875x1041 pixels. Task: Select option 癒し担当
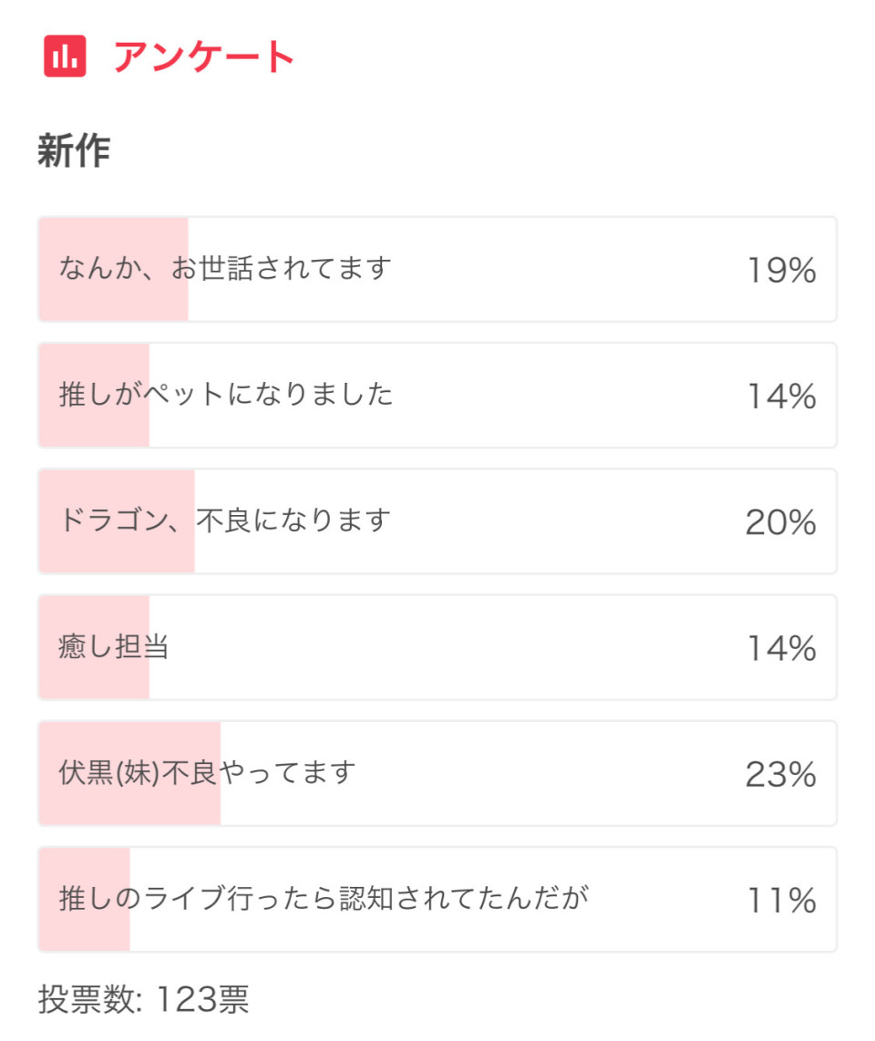point(437,647)
